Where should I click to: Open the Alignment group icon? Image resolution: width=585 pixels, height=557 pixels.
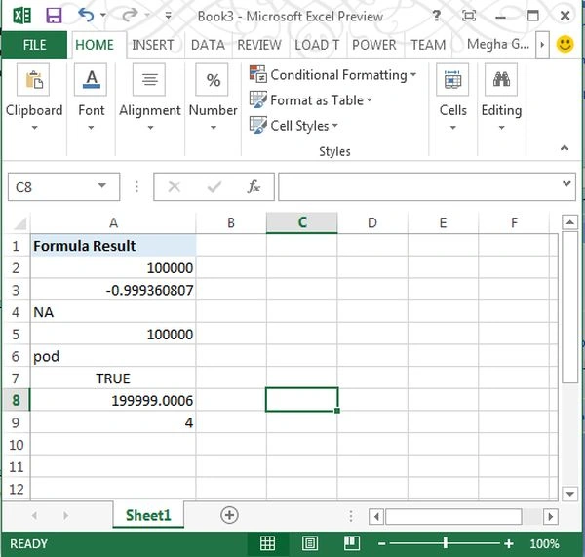pyautogui.click(x=149, y=80)
